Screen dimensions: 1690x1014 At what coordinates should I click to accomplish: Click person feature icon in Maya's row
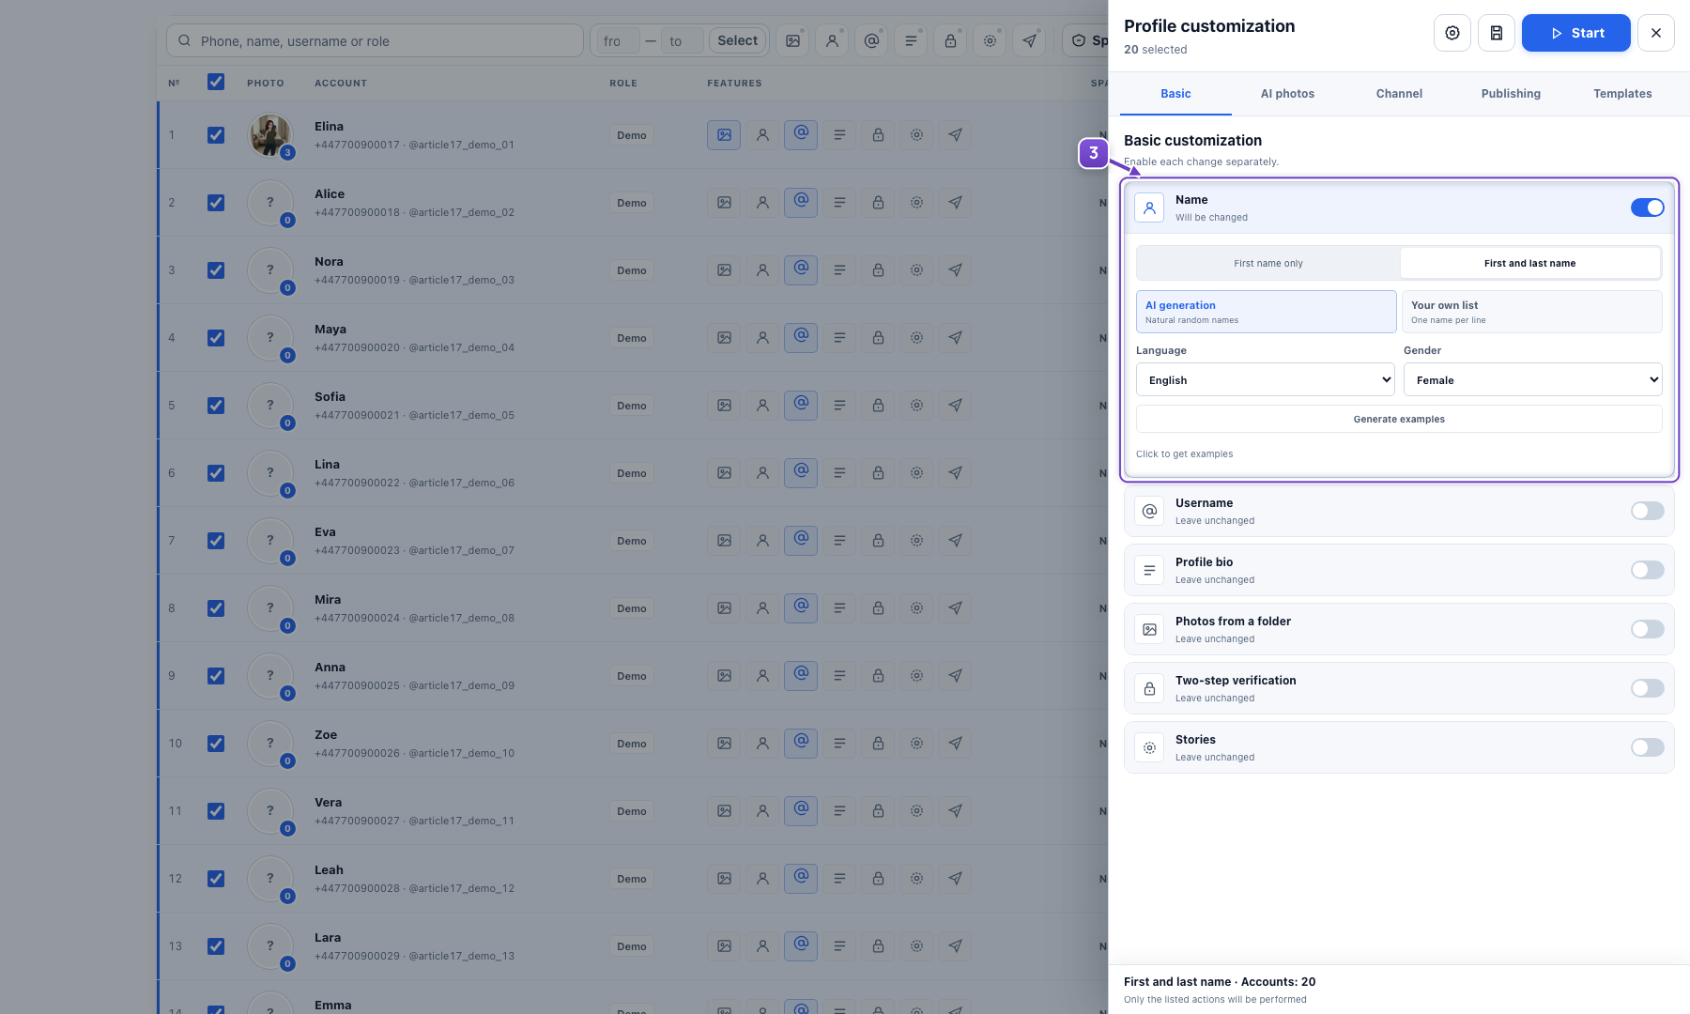(762, 338)
